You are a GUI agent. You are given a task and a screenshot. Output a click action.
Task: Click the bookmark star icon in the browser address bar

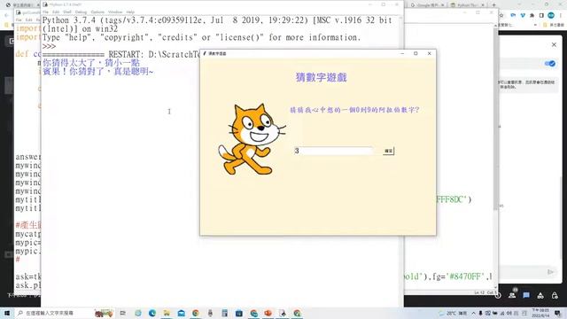click(501, 15)
